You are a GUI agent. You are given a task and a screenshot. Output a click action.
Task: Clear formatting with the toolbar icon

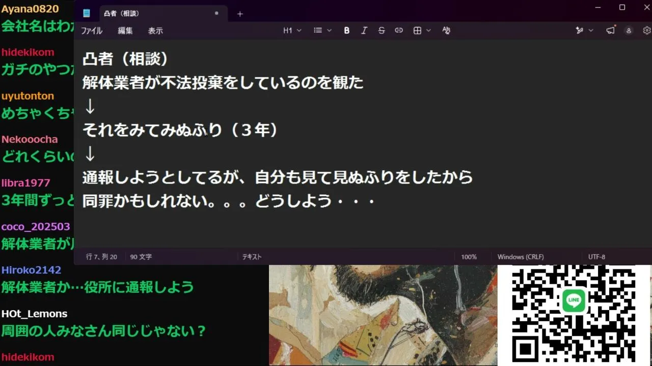[446, 30]
